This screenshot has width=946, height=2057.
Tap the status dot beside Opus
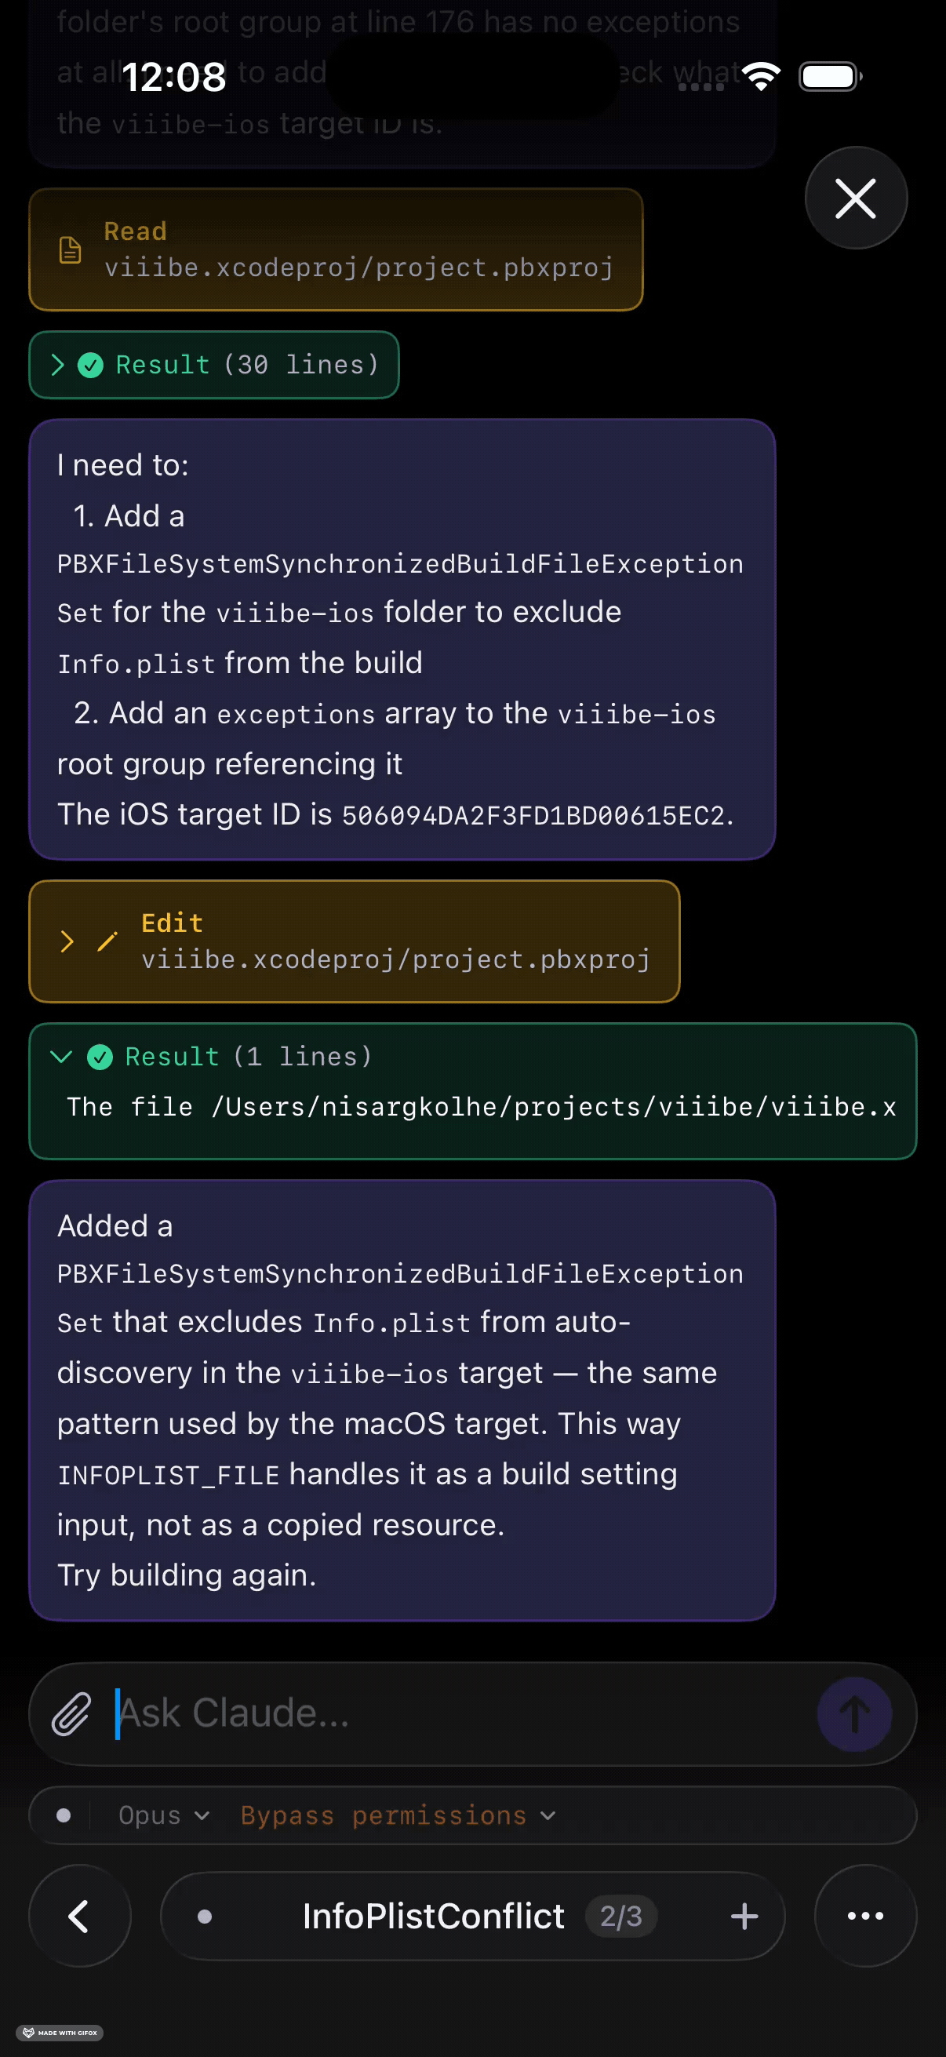pyautogui.click(x=64, y=1815)
